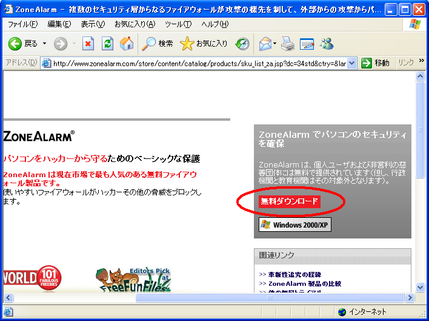Open the ファイル(F) menu
This screenshot has height=321, width=429.
tap(22, 24)
